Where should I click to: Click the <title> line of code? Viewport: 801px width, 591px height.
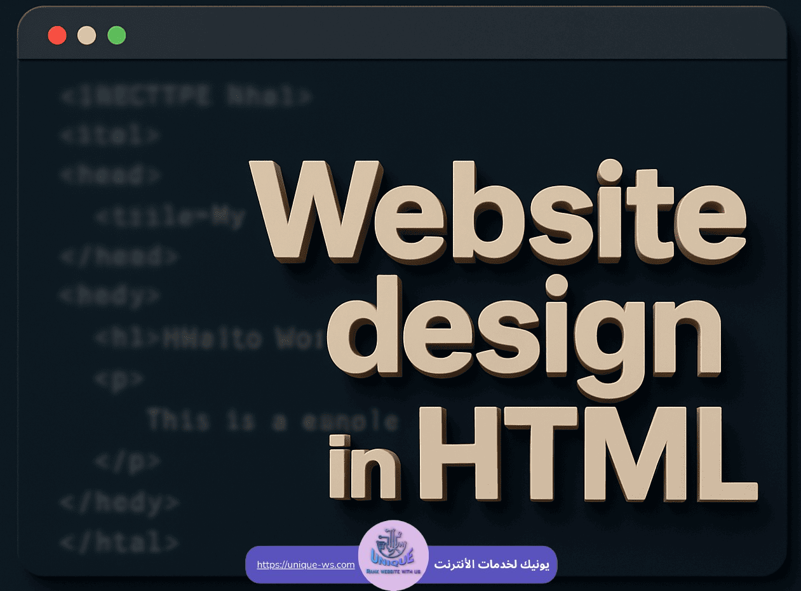[168, 216]
